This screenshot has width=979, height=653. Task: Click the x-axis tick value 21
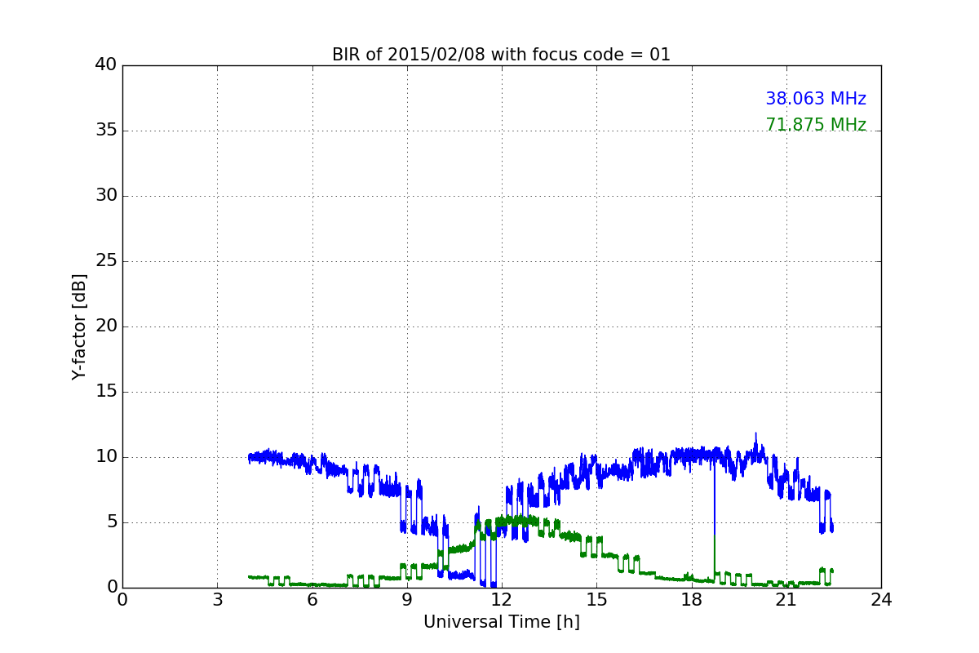pos(786,599)
